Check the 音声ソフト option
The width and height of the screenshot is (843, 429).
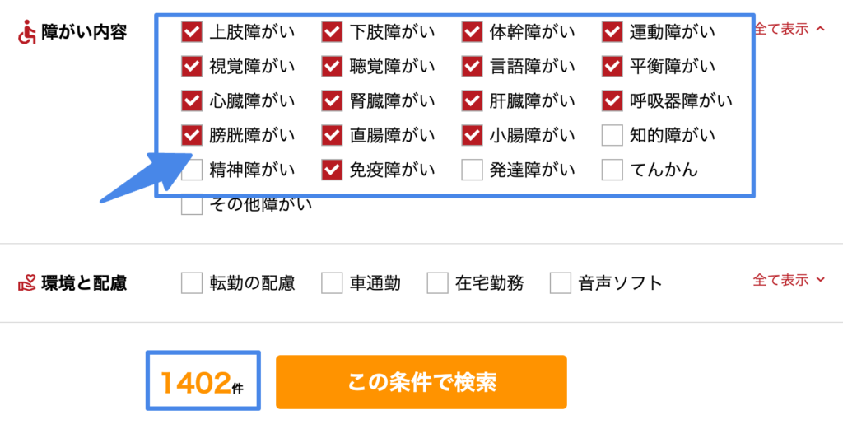click(561, 283)
